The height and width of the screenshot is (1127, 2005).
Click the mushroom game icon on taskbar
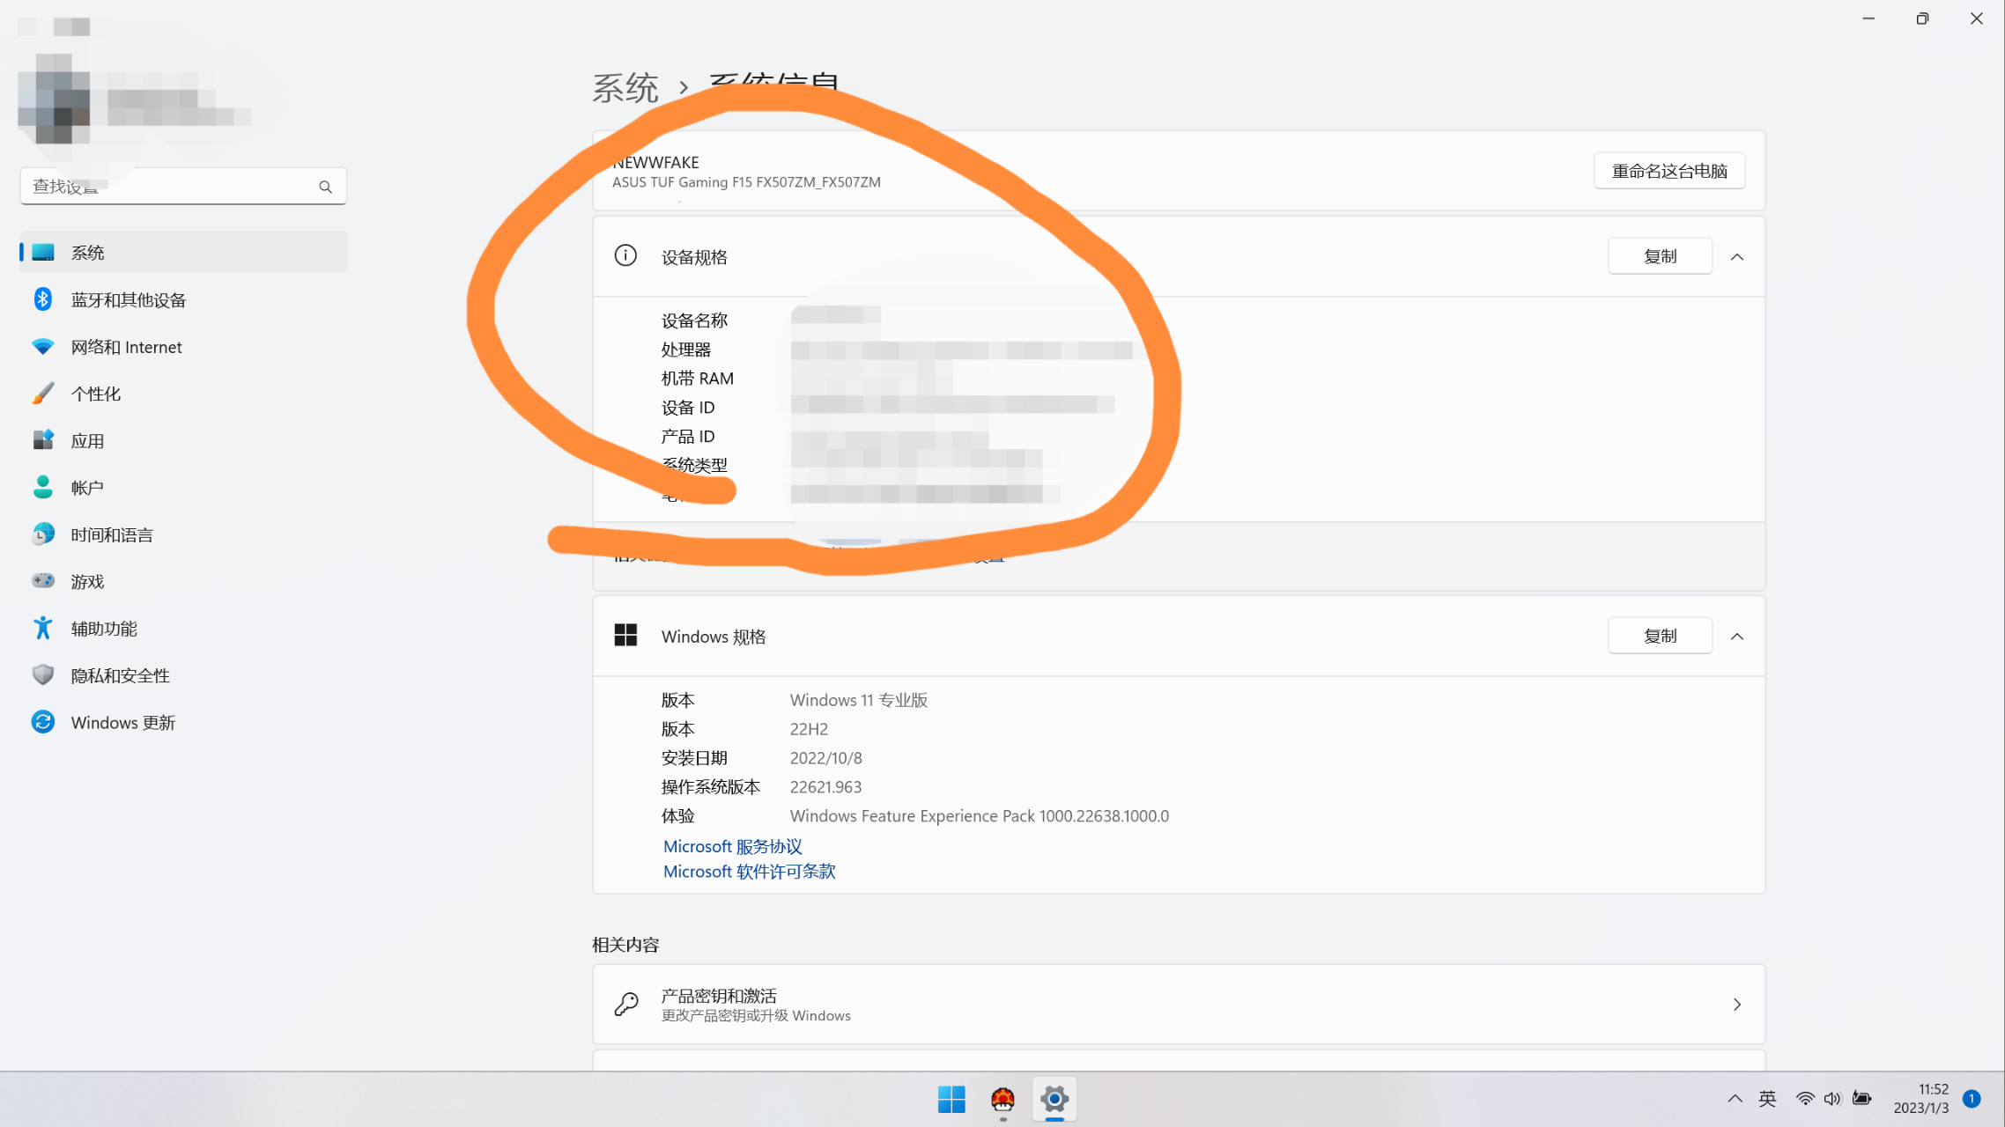pos(1002,1099)
